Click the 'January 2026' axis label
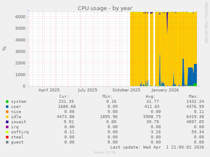The image size is (210, 157). (x=165, y=90)
